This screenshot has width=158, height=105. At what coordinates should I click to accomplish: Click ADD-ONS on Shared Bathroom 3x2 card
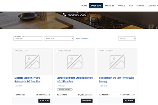pyautogui.click(x=61, y=86)
